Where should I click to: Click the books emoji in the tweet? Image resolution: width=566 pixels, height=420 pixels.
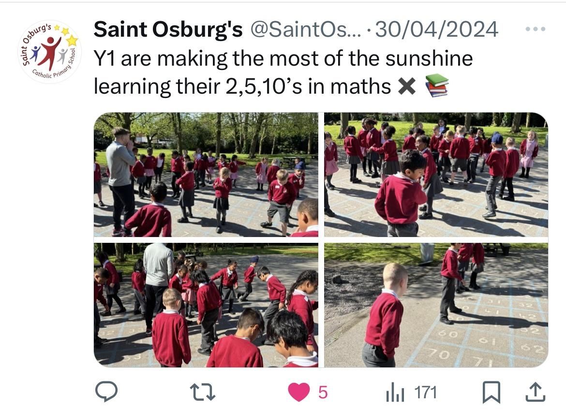tap(437, 85)
